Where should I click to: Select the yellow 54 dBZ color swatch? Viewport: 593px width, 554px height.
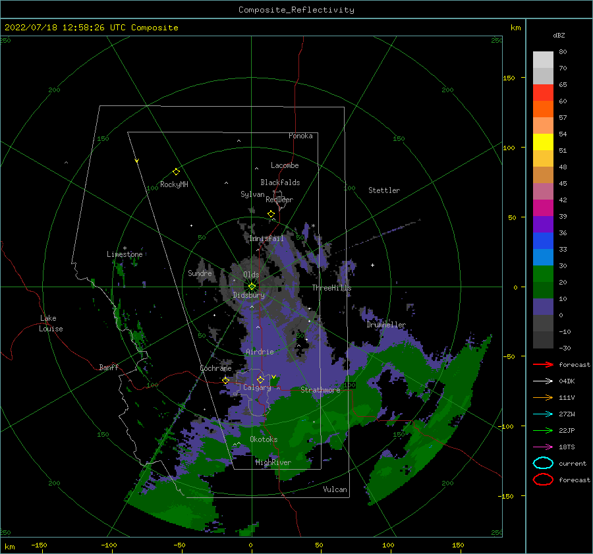click(543, 142)
